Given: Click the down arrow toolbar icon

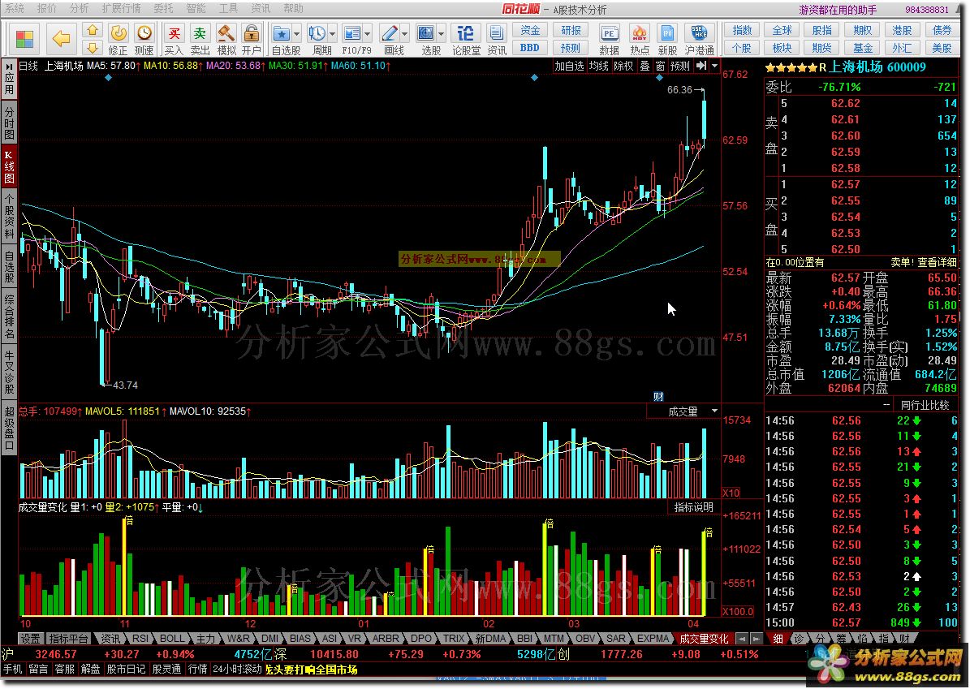Looking at the screenshot, I should click(93, 48).
